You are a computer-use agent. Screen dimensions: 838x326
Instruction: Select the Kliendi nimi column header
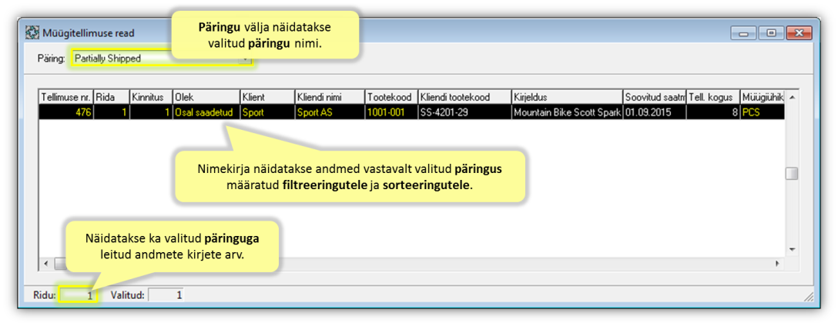click(328, 98)
